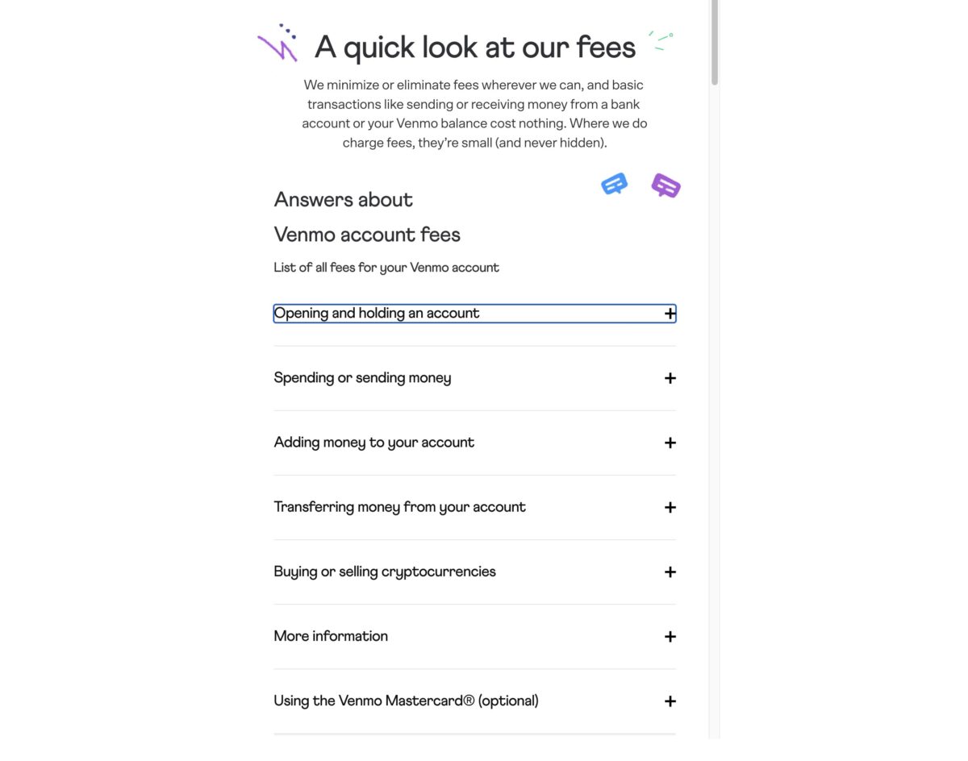This screenshot has width=968, height=761.
Task: Show the More information section
Action: click(x=474, y=636)
